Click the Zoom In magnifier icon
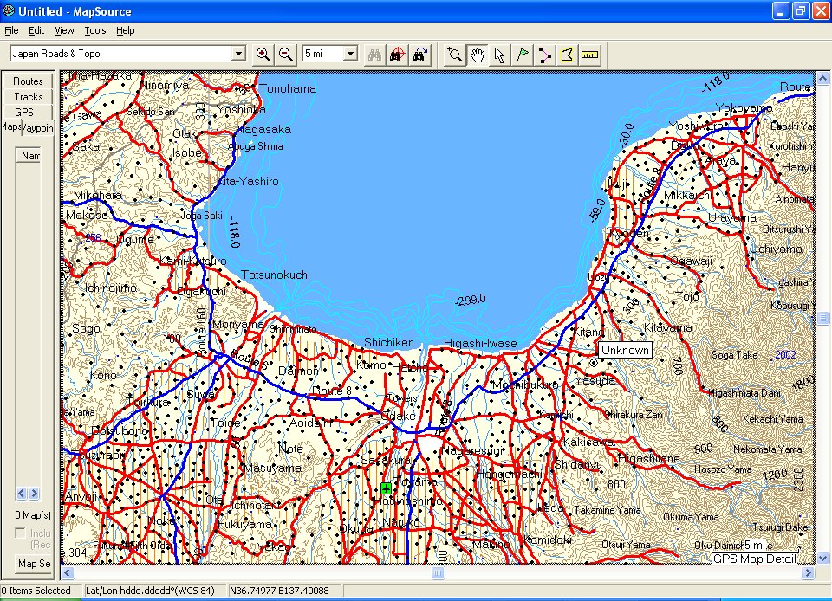Screen dimensions: 832x601 (x=263, y=54)
